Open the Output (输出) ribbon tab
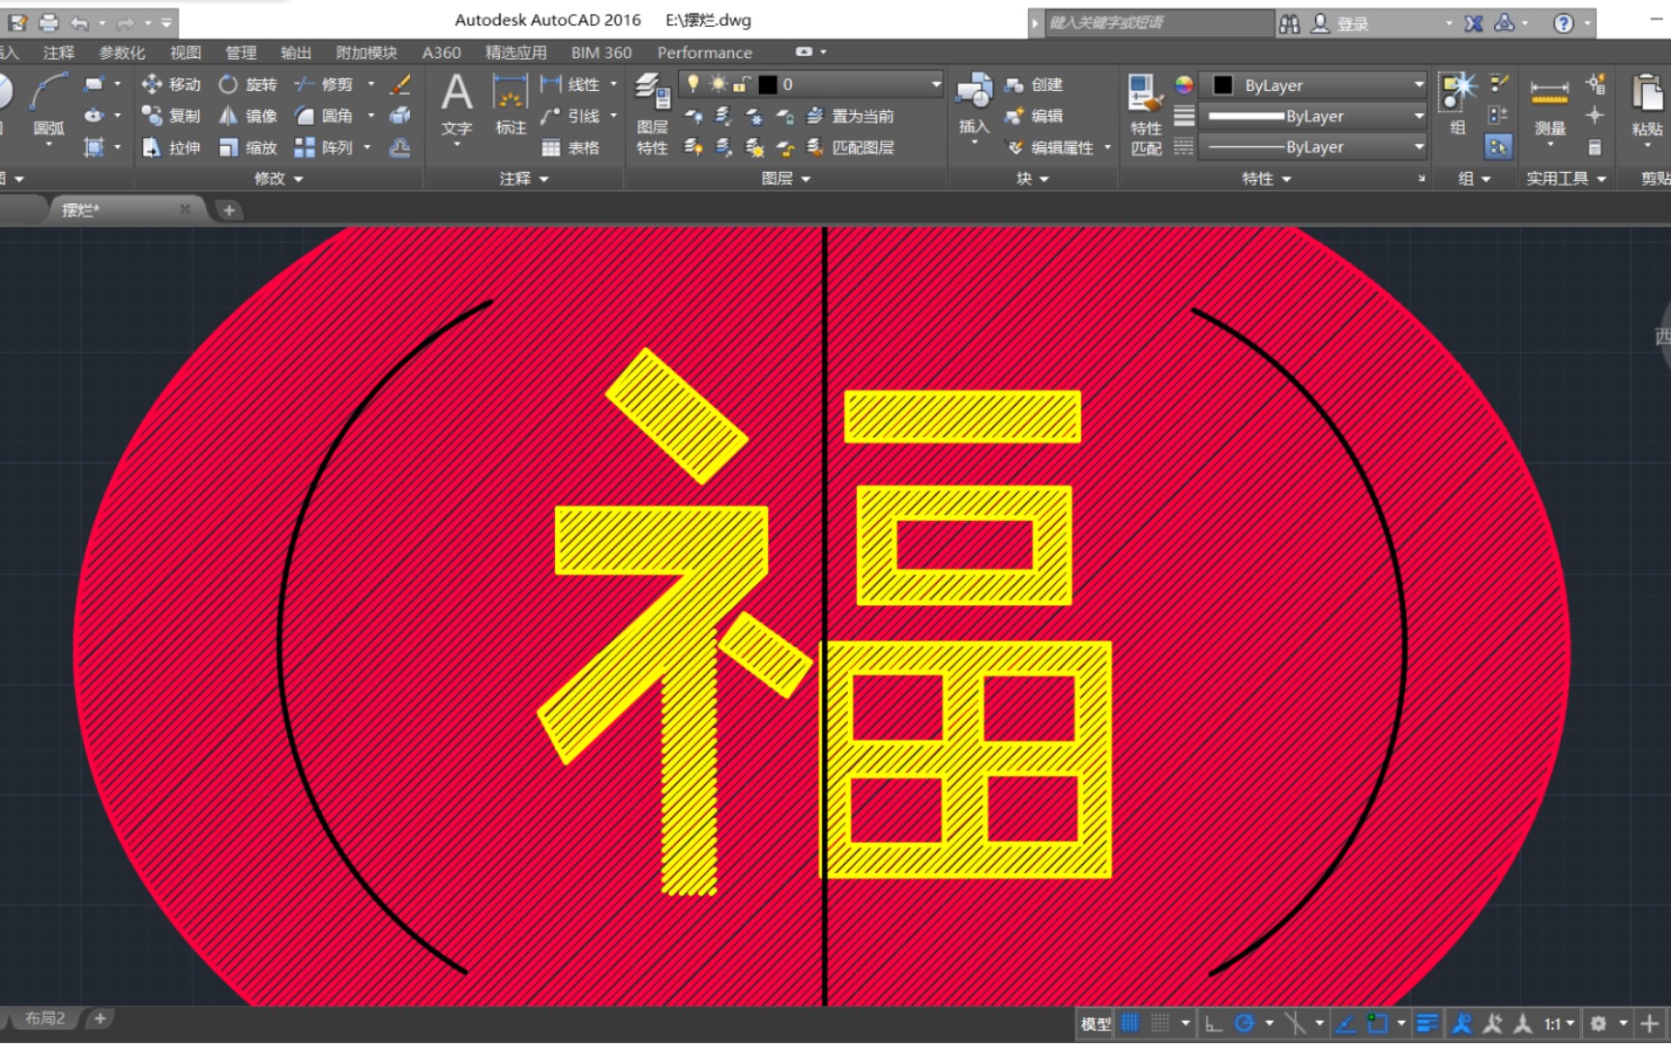The height and width of the screenshot is (1044, 1671). (296, 52)
